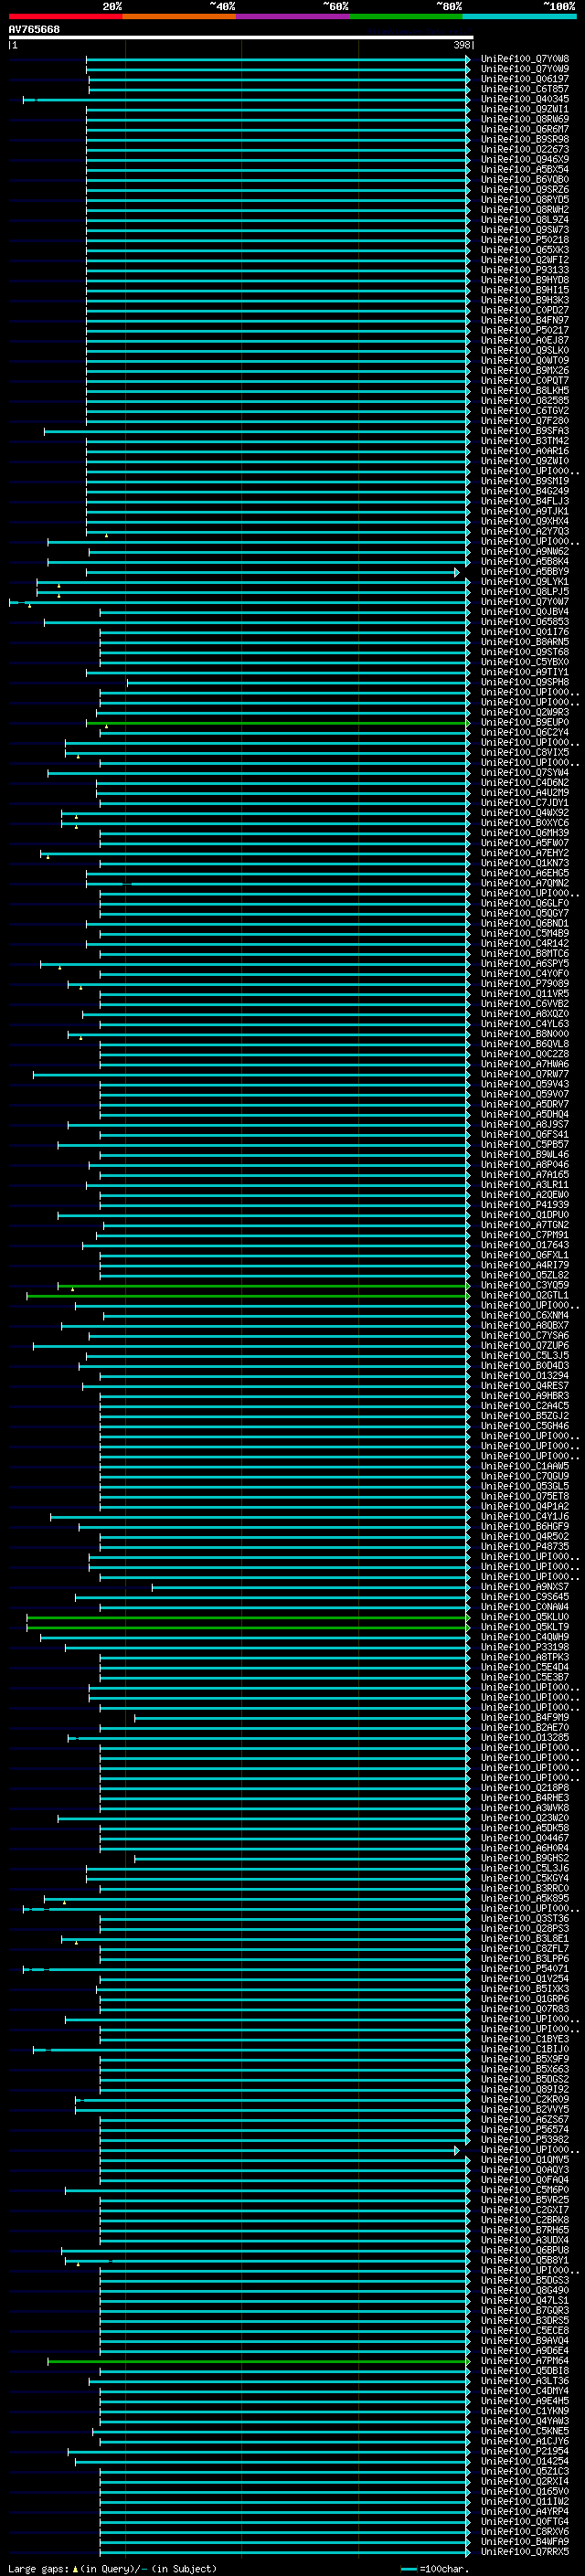Screen dimensions: 585x2576
Task: Select the UniRef100_Q6C2Y4 label
Action: tap(524, 732)
